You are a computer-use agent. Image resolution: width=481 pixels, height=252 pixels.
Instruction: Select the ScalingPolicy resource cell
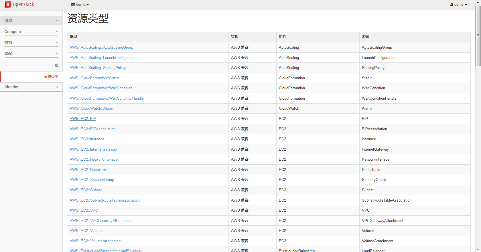(x=415, y=68)
